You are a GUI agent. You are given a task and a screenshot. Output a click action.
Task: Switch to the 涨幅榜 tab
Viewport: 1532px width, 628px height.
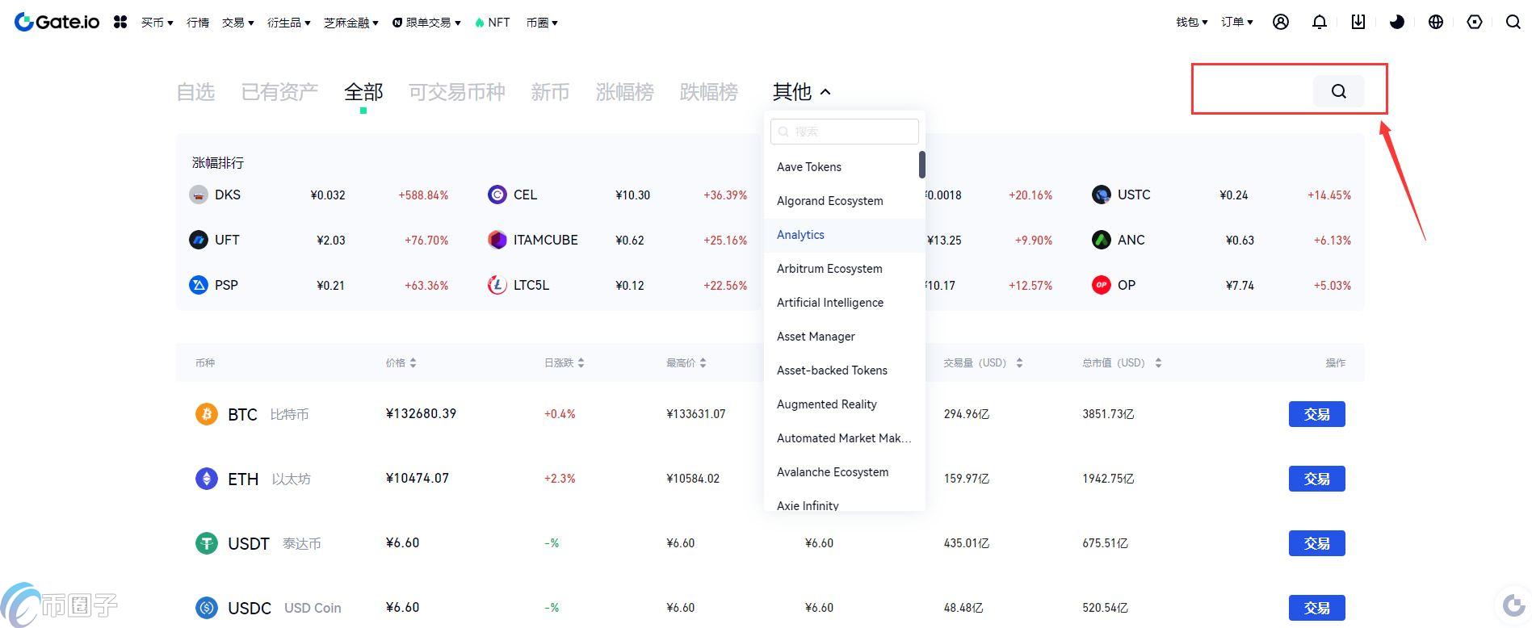[625, 92]
